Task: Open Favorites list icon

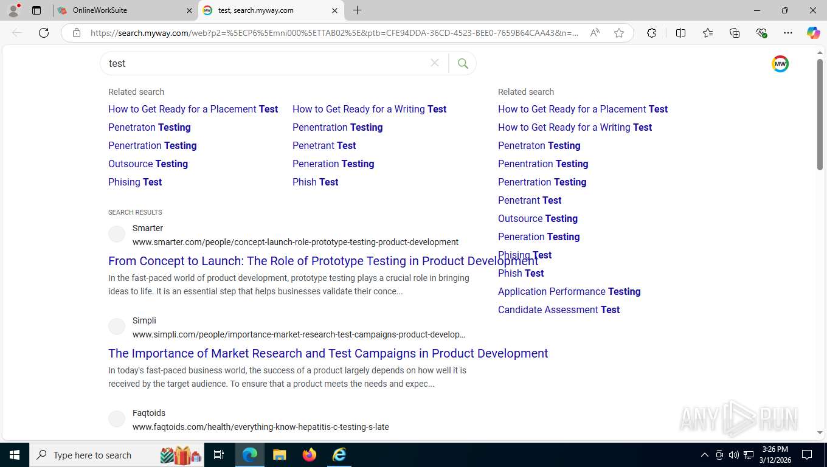Action: [708, 33]
